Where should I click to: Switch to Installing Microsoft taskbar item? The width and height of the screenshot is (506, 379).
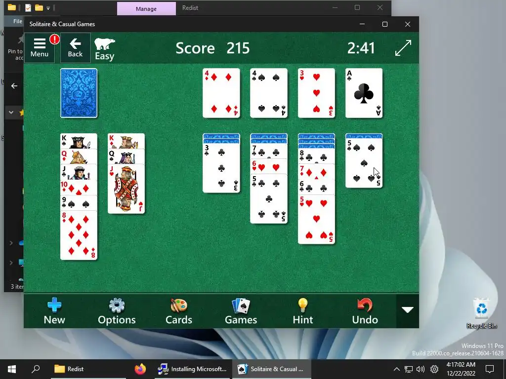(192, 369)
